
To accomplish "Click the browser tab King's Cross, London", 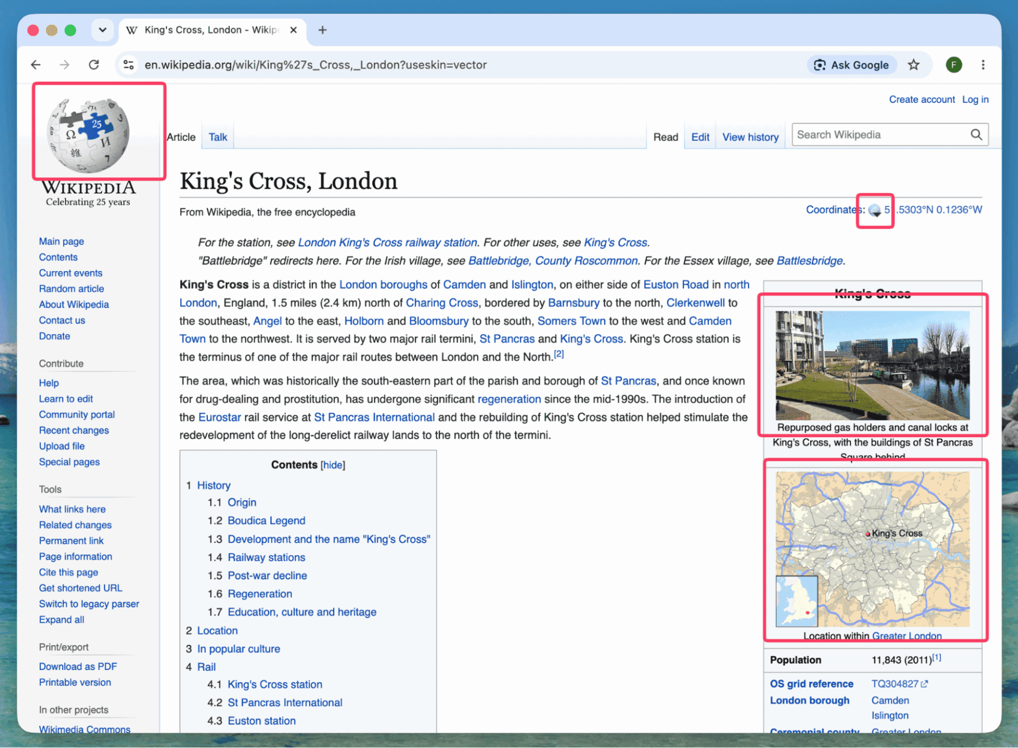I will tap(211, 30).
